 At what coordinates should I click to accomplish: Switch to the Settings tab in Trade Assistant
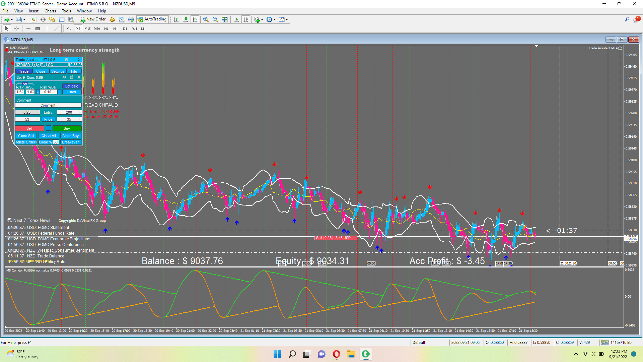coord(58,71)
